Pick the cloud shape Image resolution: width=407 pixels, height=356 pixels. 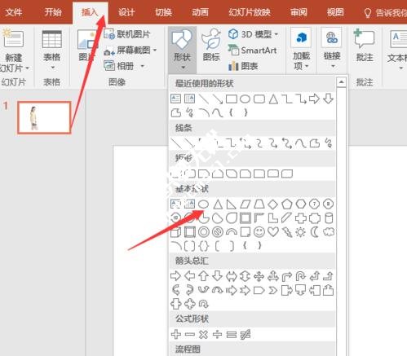329,232
